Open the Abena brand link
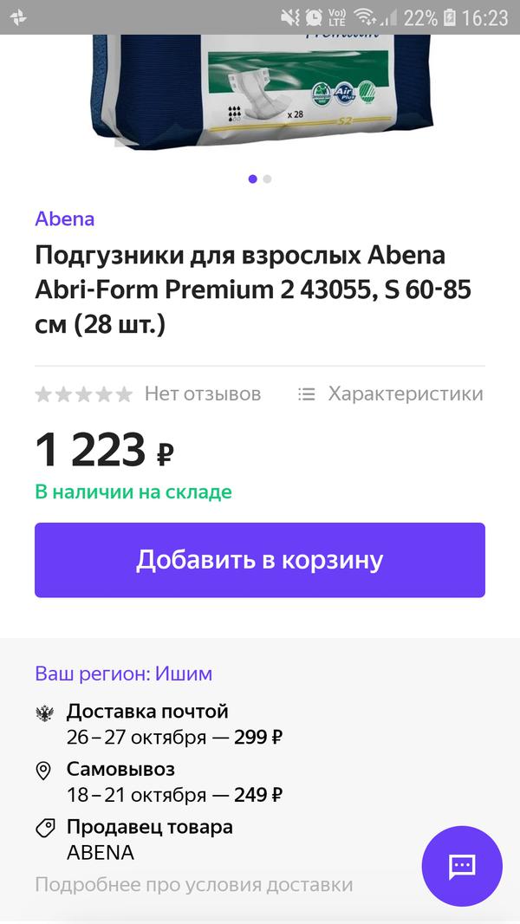Viewport: 520px width, 924px height. tap(65, 218)
